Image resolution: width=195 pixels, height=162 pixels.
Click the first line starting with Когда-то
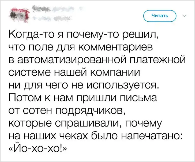pyautogui.click(x=84, y=34)
